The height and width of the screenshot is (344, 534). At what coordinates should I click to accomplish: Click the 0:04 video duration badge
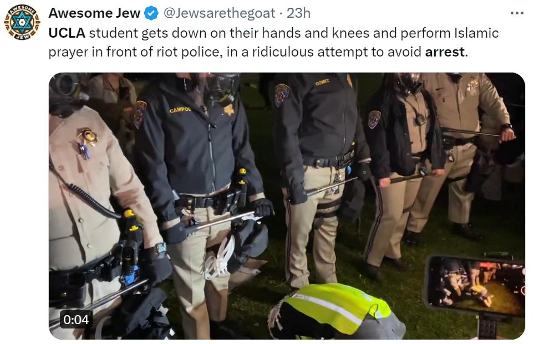[76, 320]
